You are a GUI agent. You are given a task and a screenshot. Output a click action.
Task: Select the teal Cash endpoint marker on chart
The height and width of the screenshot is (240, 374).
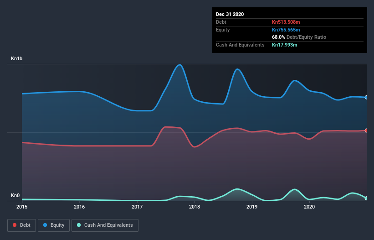tap(366, 198)
